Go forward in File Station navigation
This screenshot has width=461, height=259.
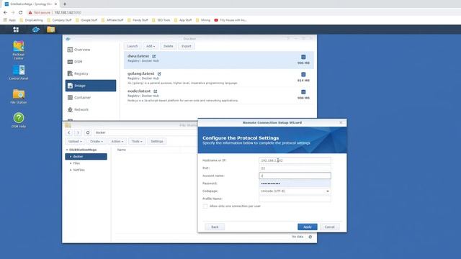[x=78, y=132]
